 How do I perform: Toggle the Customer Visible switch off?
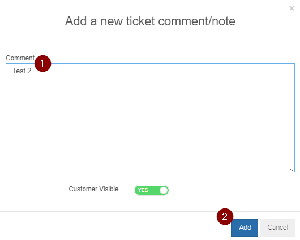pos(151,190)
